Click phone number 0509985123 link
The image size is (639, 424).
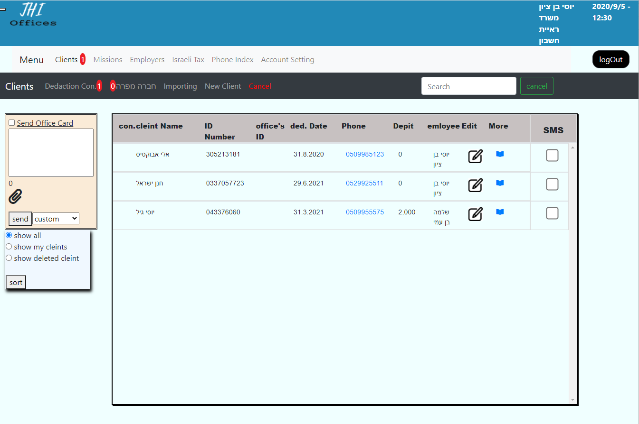[365, 154]
